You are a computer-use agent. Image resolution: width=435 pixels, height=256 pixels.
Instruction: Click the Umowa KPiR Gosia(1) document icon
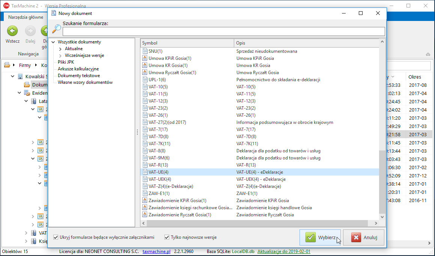click(145, 58)
